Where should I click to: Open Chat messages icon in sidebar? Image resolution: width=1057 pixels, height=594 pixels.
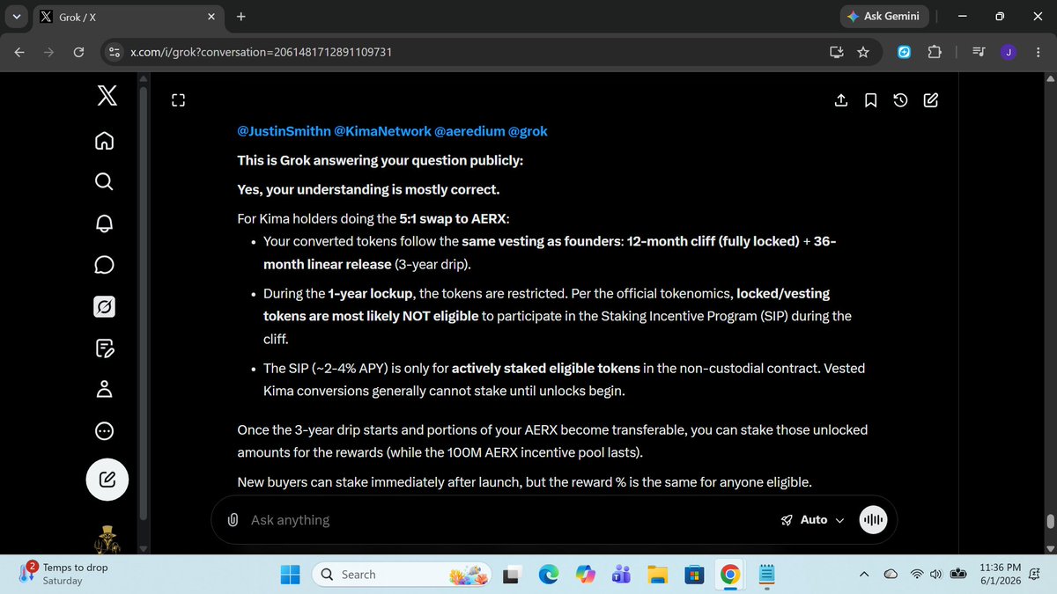[x=104, y=265]
